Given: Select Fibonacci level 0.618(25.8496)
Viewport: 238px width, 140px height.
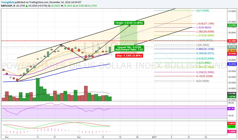Looking at the screenshot, I should 205,59.
